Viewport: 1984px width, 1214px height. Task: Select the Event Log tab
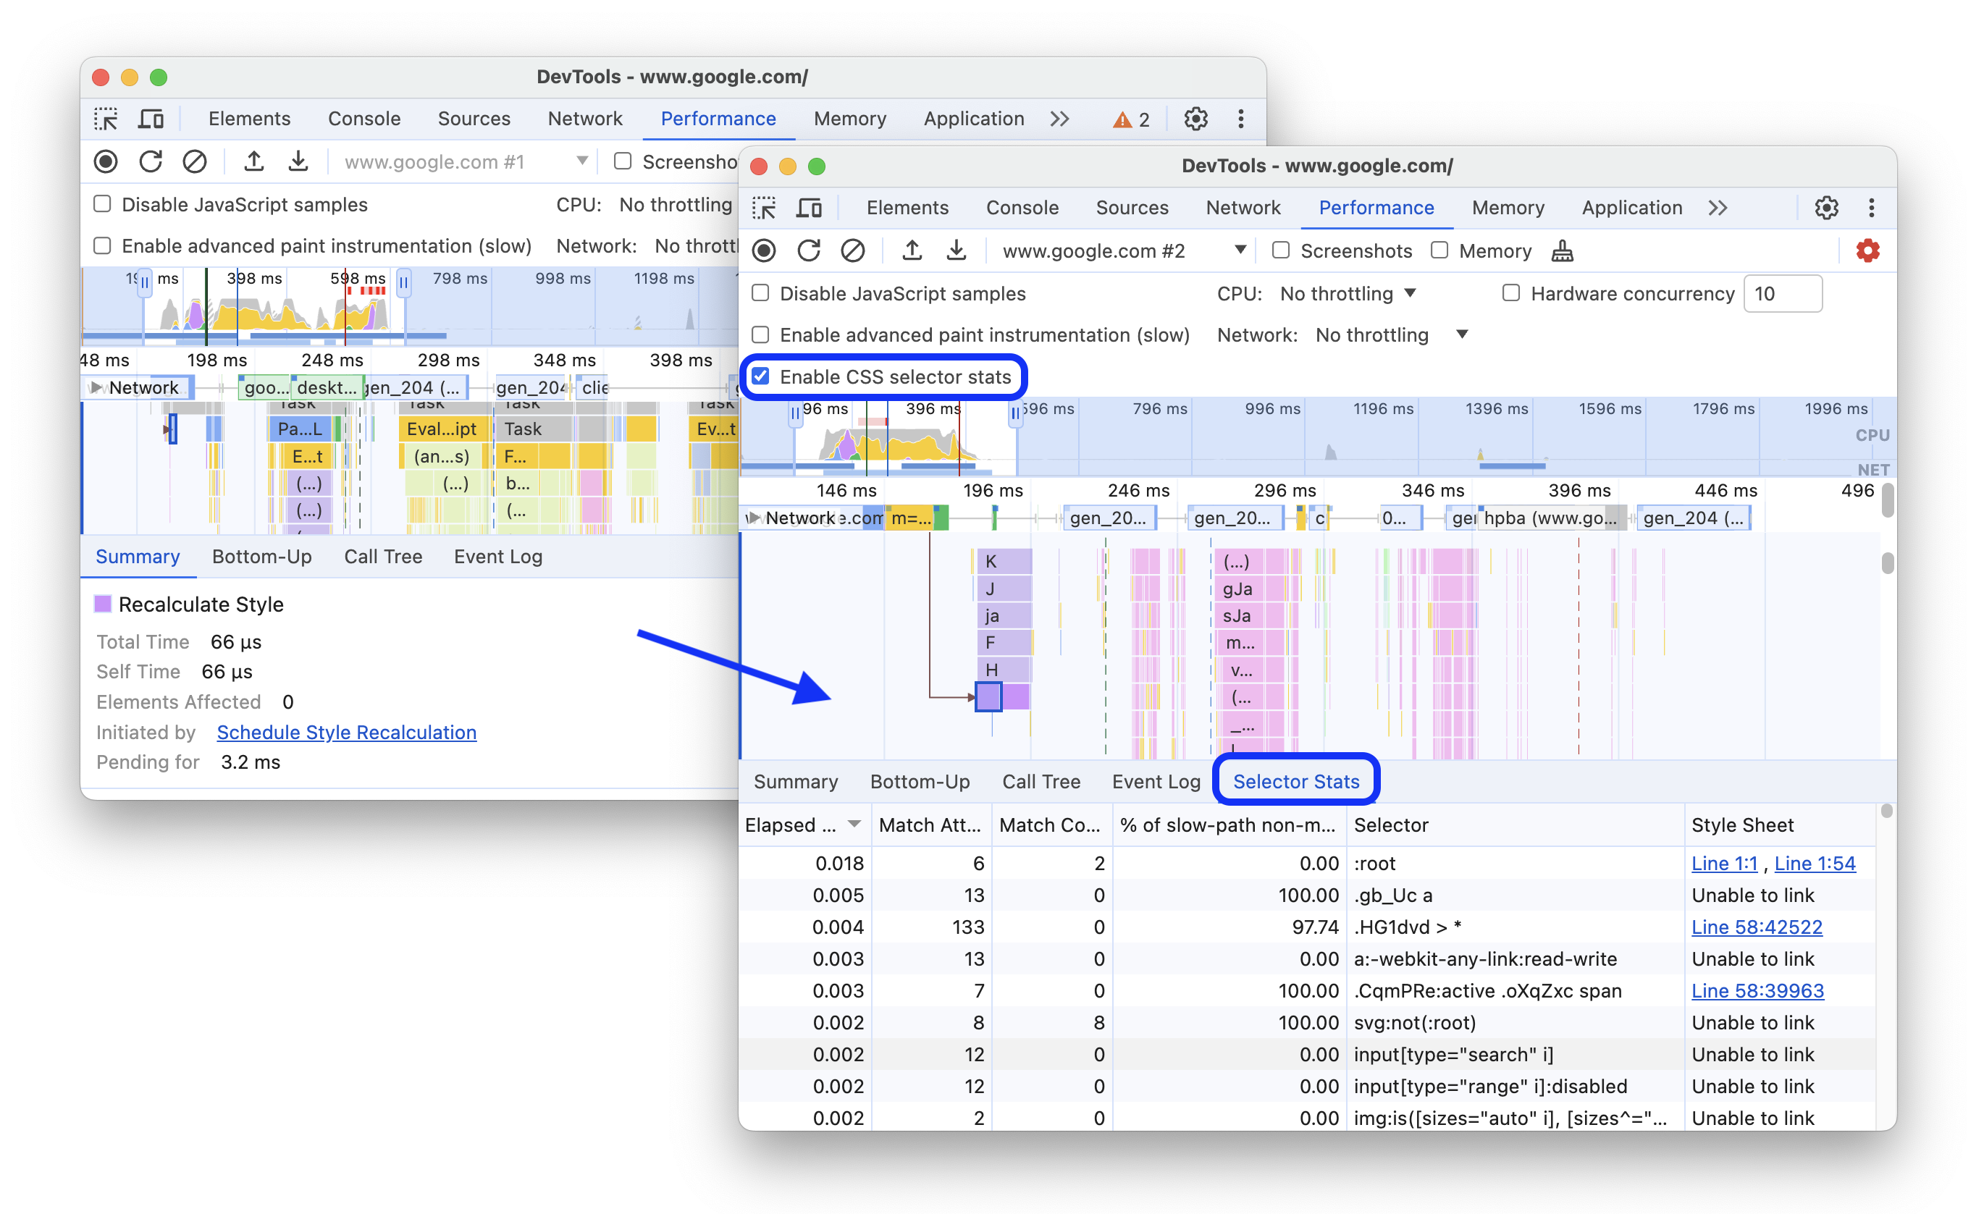[x=1152, y=780]
